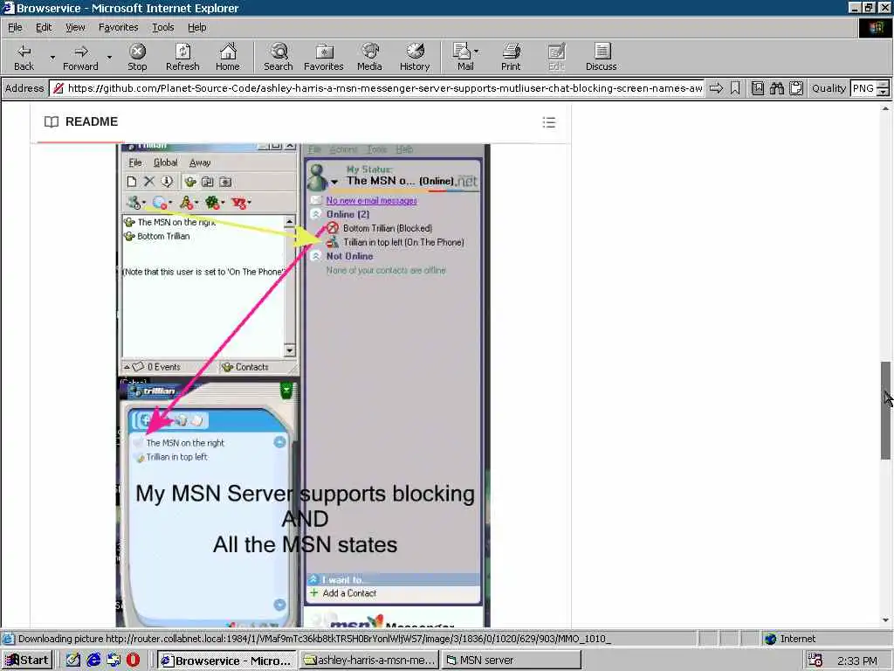The image size is (894, 671).
Task: Print the current page
Action: point(511,57)
